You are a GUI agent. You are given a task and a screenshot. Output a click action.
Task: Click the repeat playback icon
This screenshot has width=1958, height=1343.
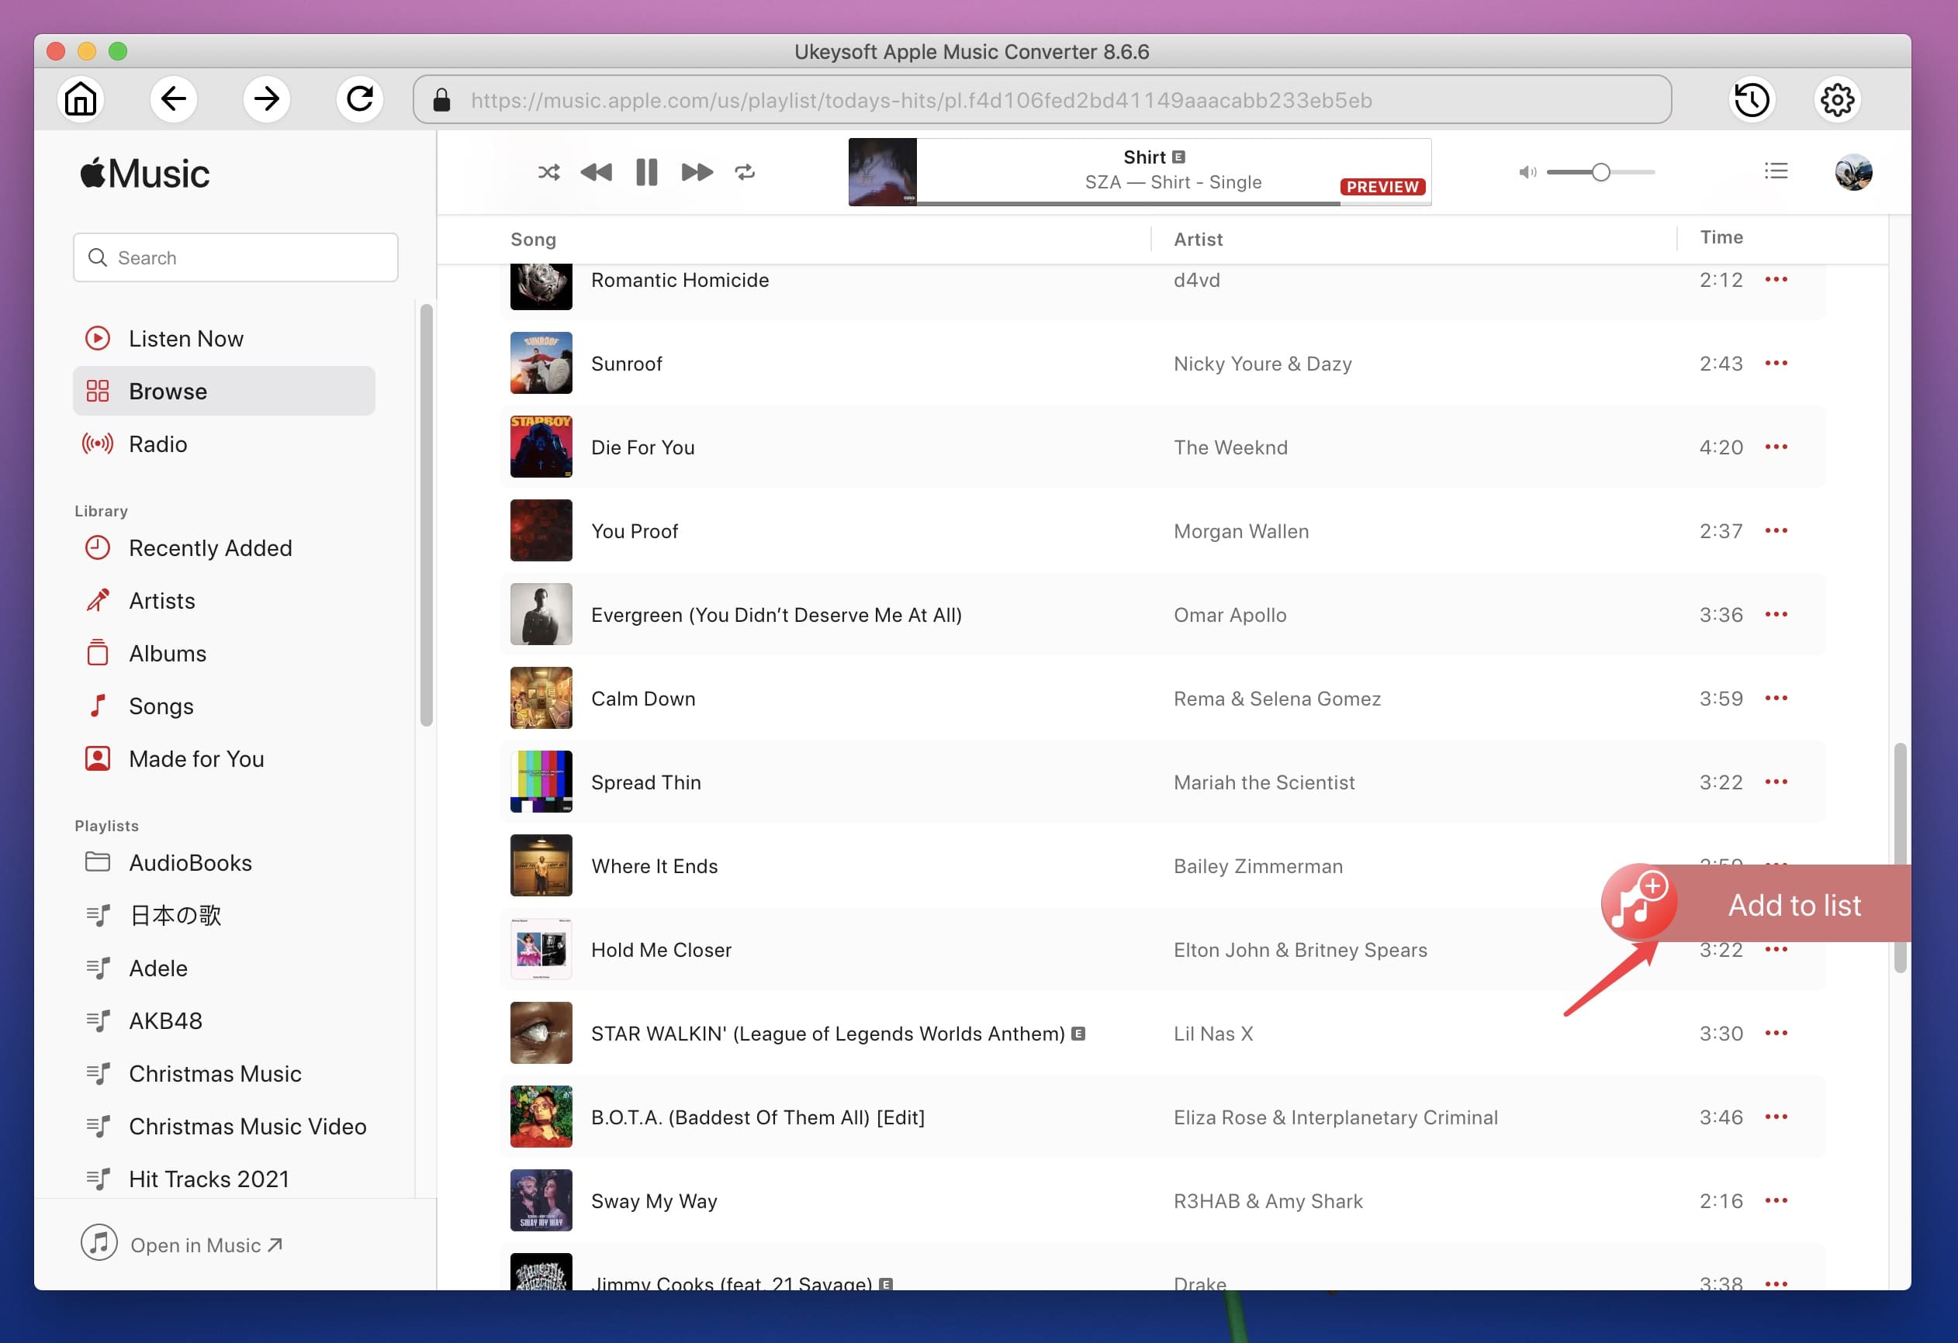tap(745, 171)
